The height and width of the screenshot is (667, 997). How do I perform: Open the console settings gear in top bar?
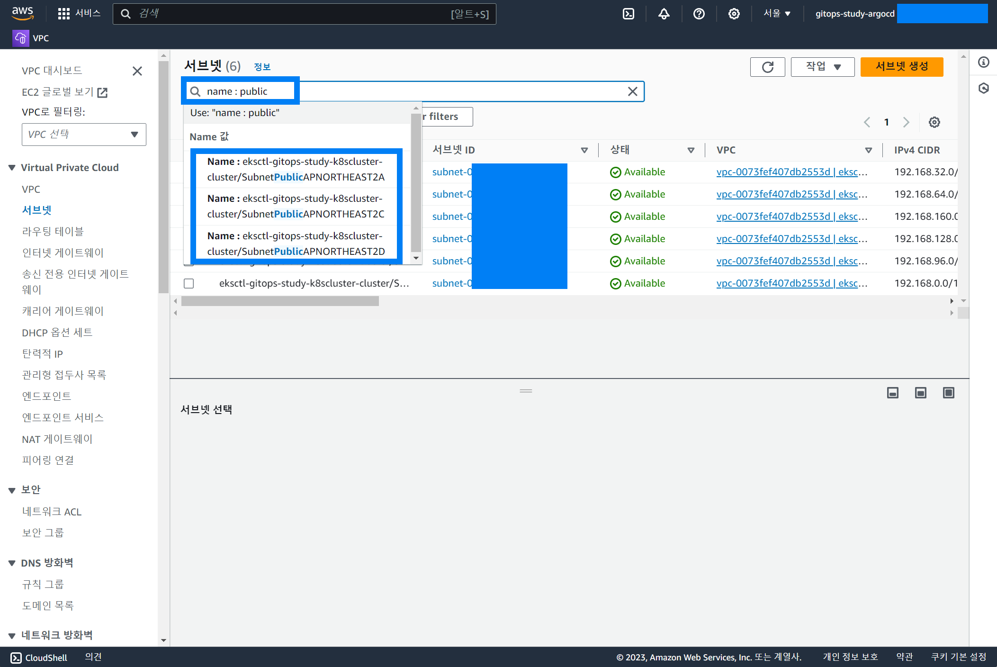coord(734,14)
